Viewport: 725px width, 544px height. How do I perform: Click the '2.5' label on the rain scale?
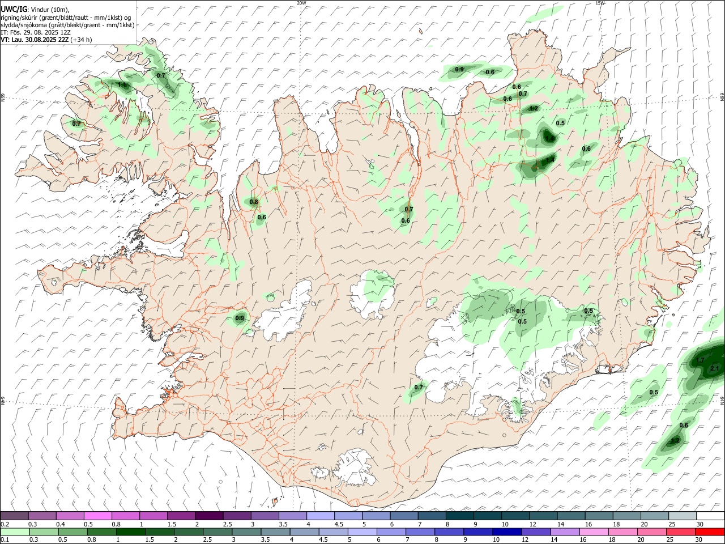[207, 540]
